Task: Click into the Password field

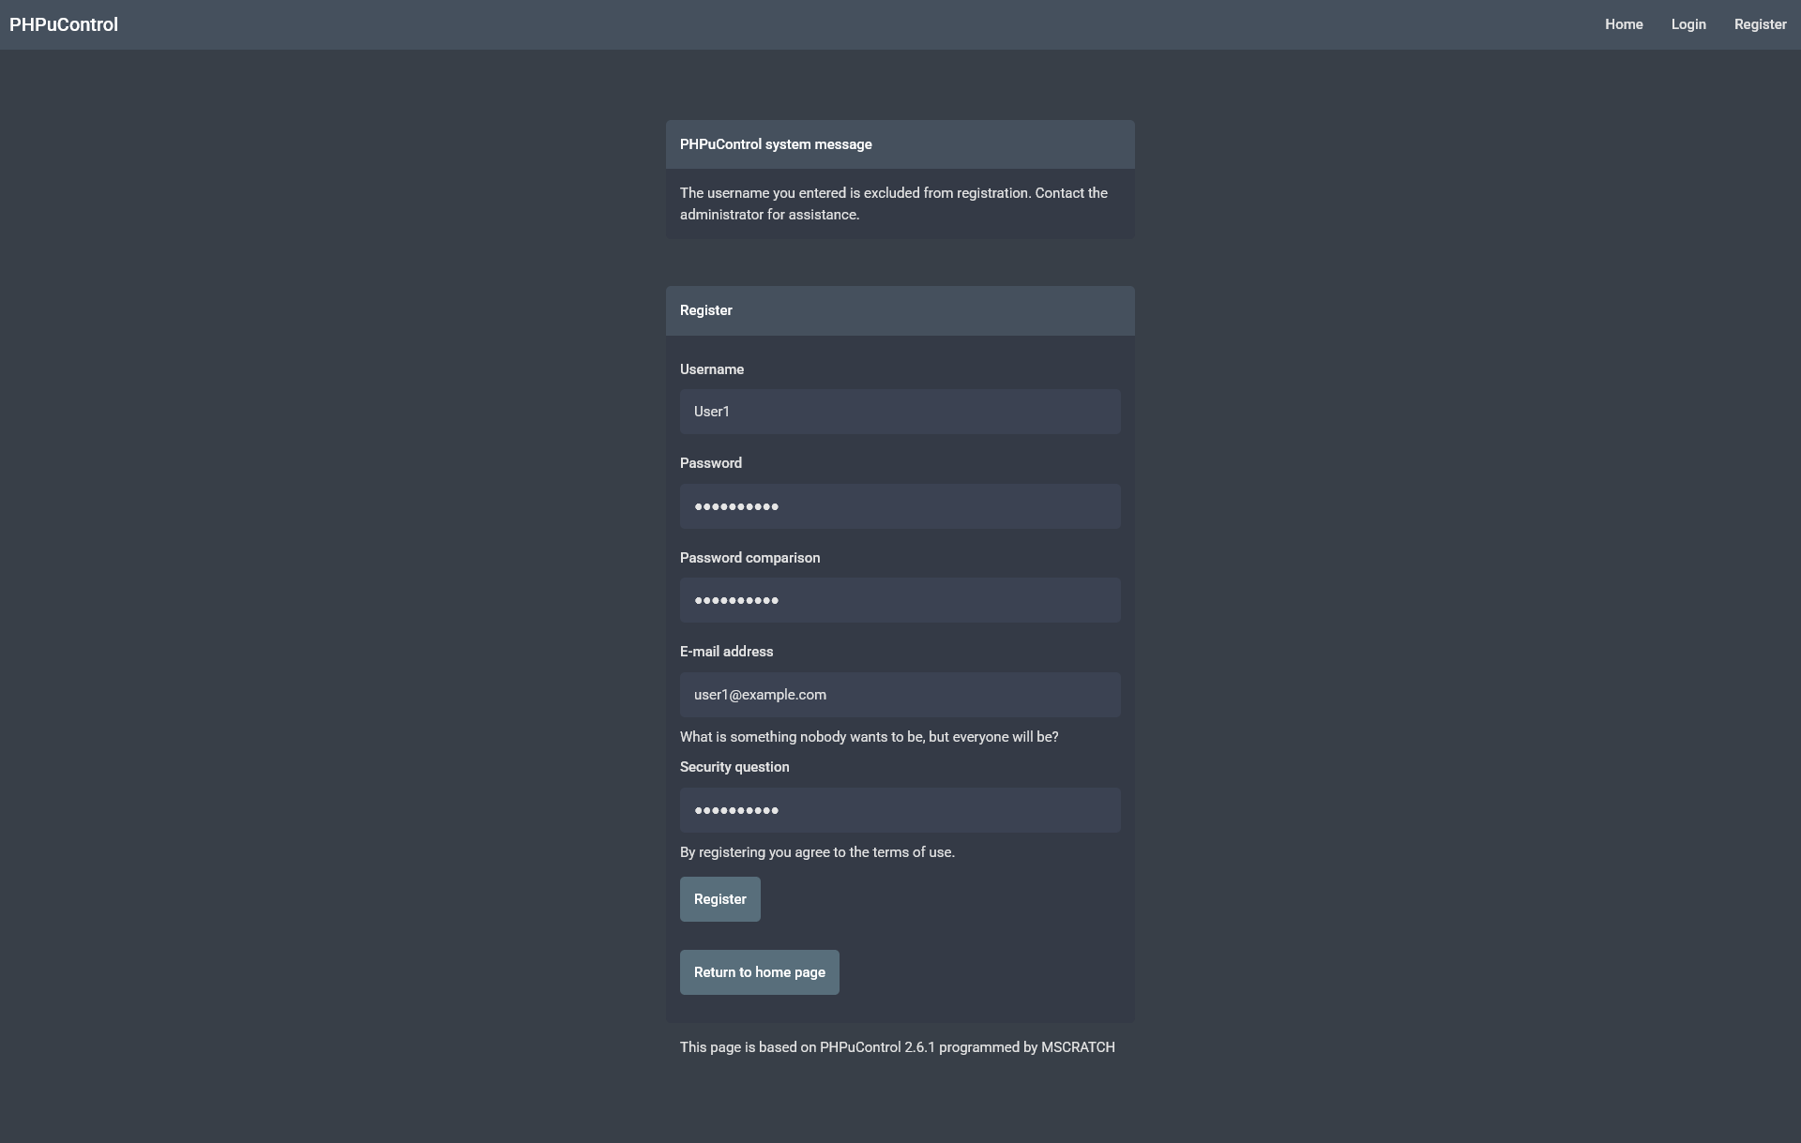Action: [x=900, y=506]
